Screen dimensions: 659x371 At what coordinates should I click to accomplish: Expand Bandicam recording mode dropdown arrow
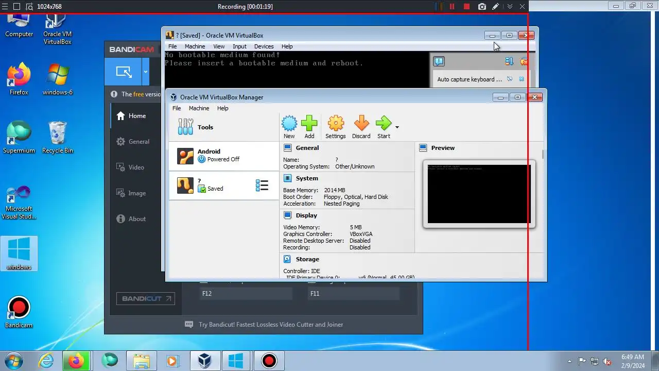click(x=146, y=72)
